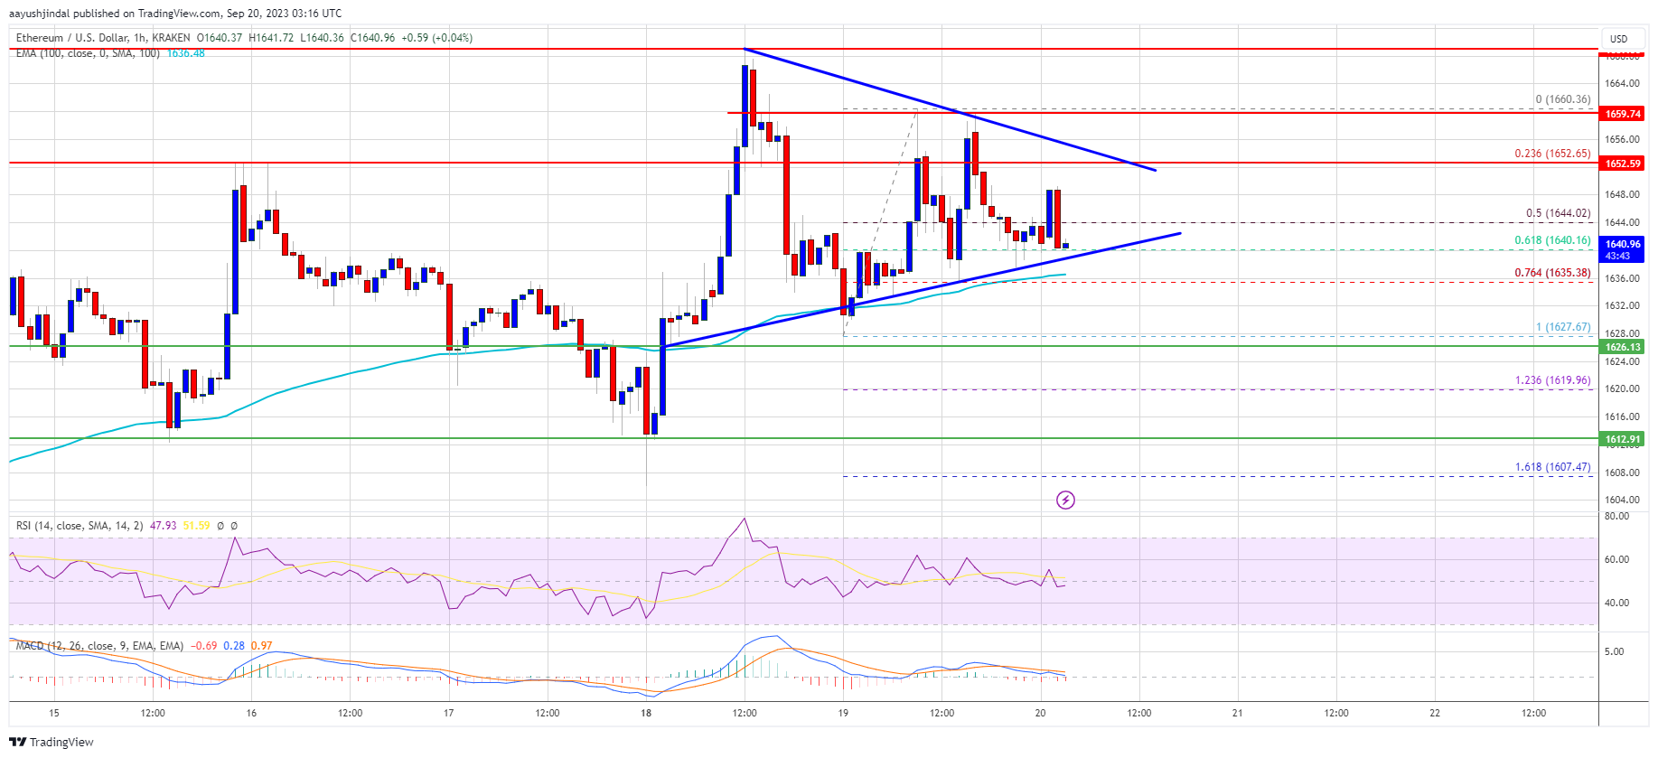1658x758 pixels.
Task: Click the date 20 on time axis
Action: (x=1040, y=713)
